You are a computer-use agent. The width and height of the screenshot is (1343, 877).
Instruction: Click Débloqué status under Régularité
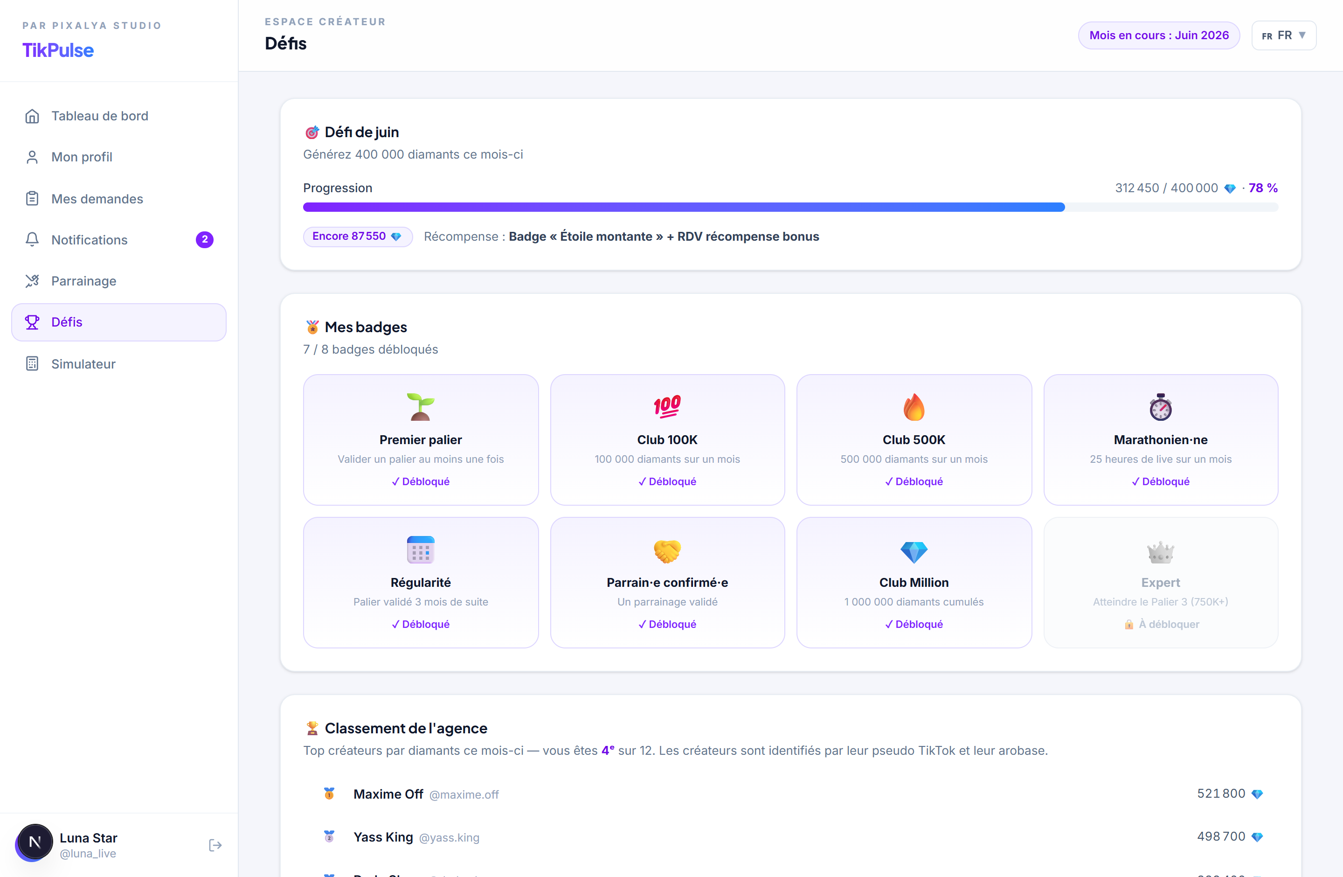coord(421,624)
